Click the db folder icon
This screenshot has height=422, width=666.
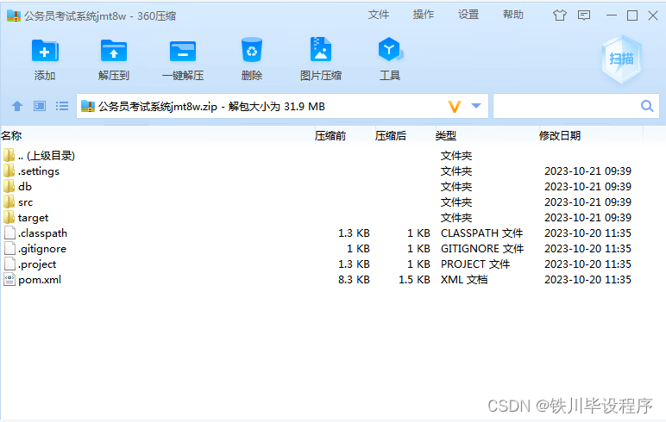point(9,186)
